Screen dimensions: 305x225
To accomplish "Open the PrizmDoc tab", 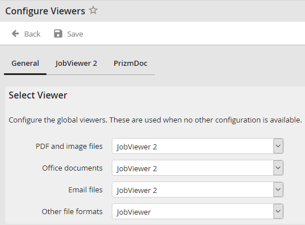I will [x=131, y=64].
